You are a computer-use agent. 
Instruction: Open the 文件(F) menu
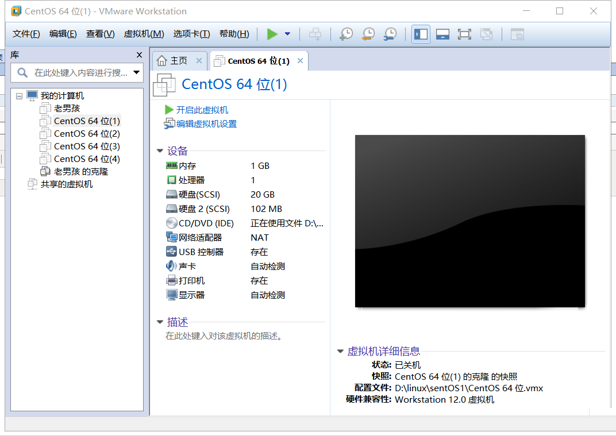tap(26, 34)
